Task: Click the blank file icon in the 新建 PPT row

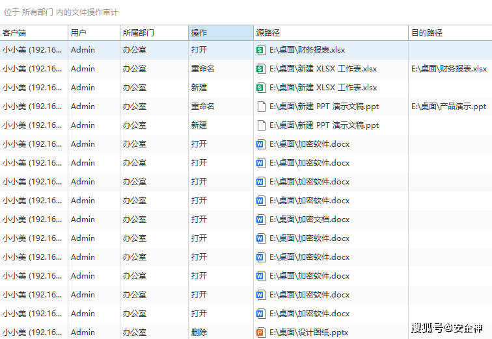Action: [261, 125]
